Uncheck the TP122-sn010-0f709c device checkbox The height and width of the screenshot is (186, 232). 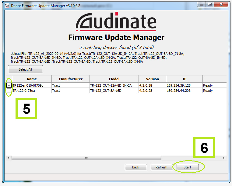[x=9, y=85]
